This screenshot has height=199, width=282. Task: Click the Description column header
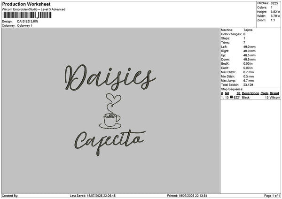[x=251, y=93]
